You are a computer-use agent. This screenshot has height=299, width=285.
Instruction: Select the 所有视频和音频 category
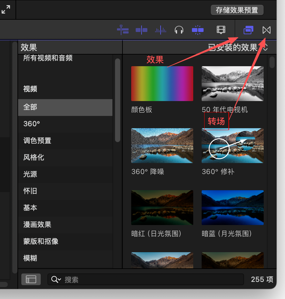[48, 58]
